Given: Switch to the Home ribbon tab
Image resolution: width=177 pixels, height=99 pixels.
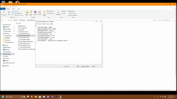Looking at the screenshot, I should (8, 9).
